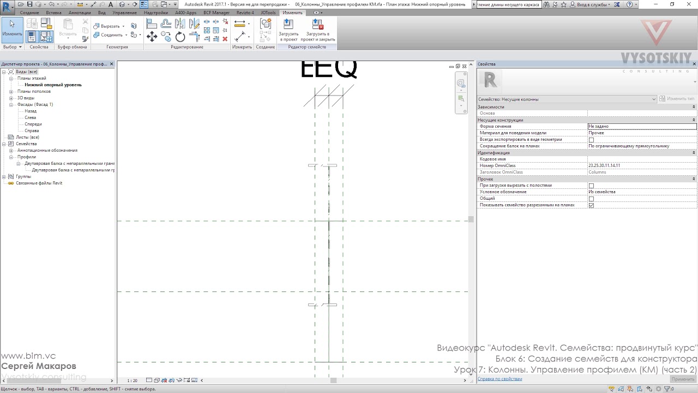This screenshot has height=393, width=698.
Task: Expand the Планы потолков tree node
Action: tap(11, 92)
